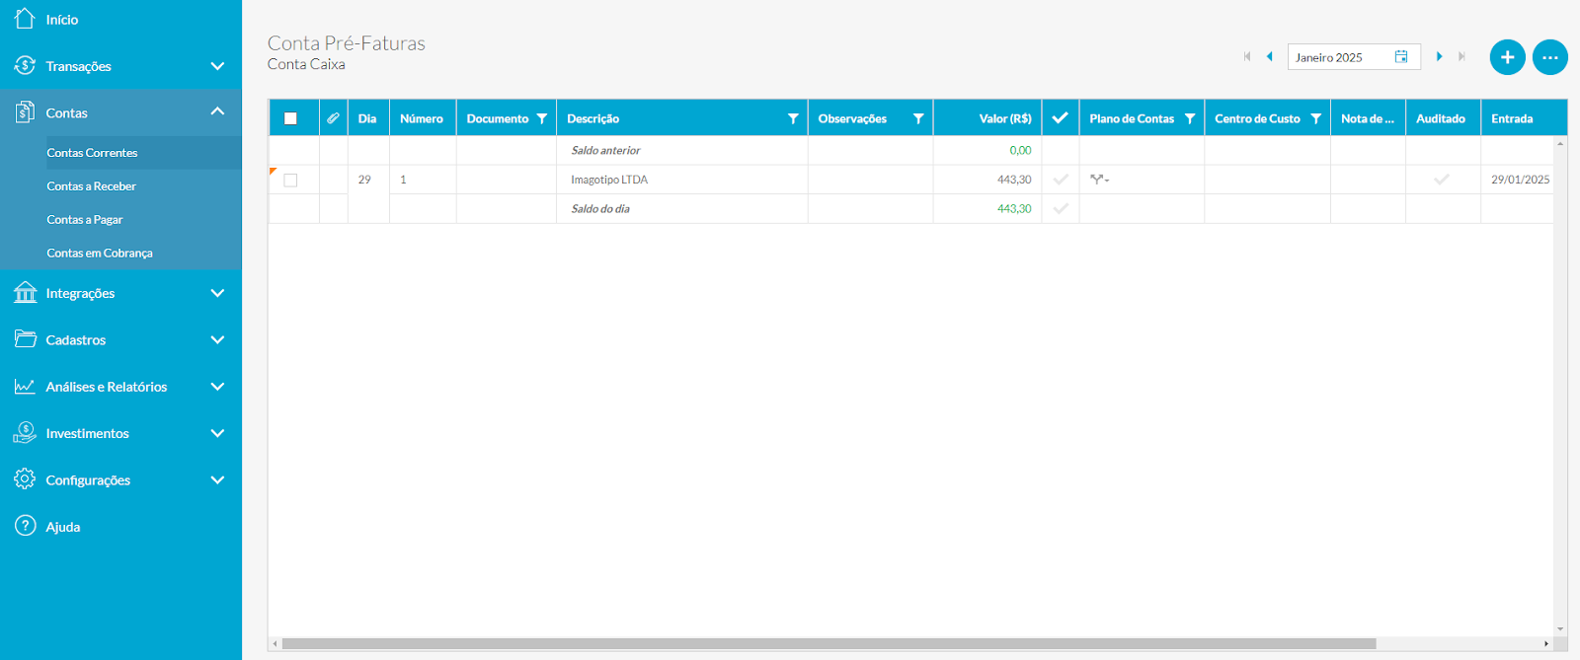Go to the next month

pyautogui.click(x=1439, y=56)
